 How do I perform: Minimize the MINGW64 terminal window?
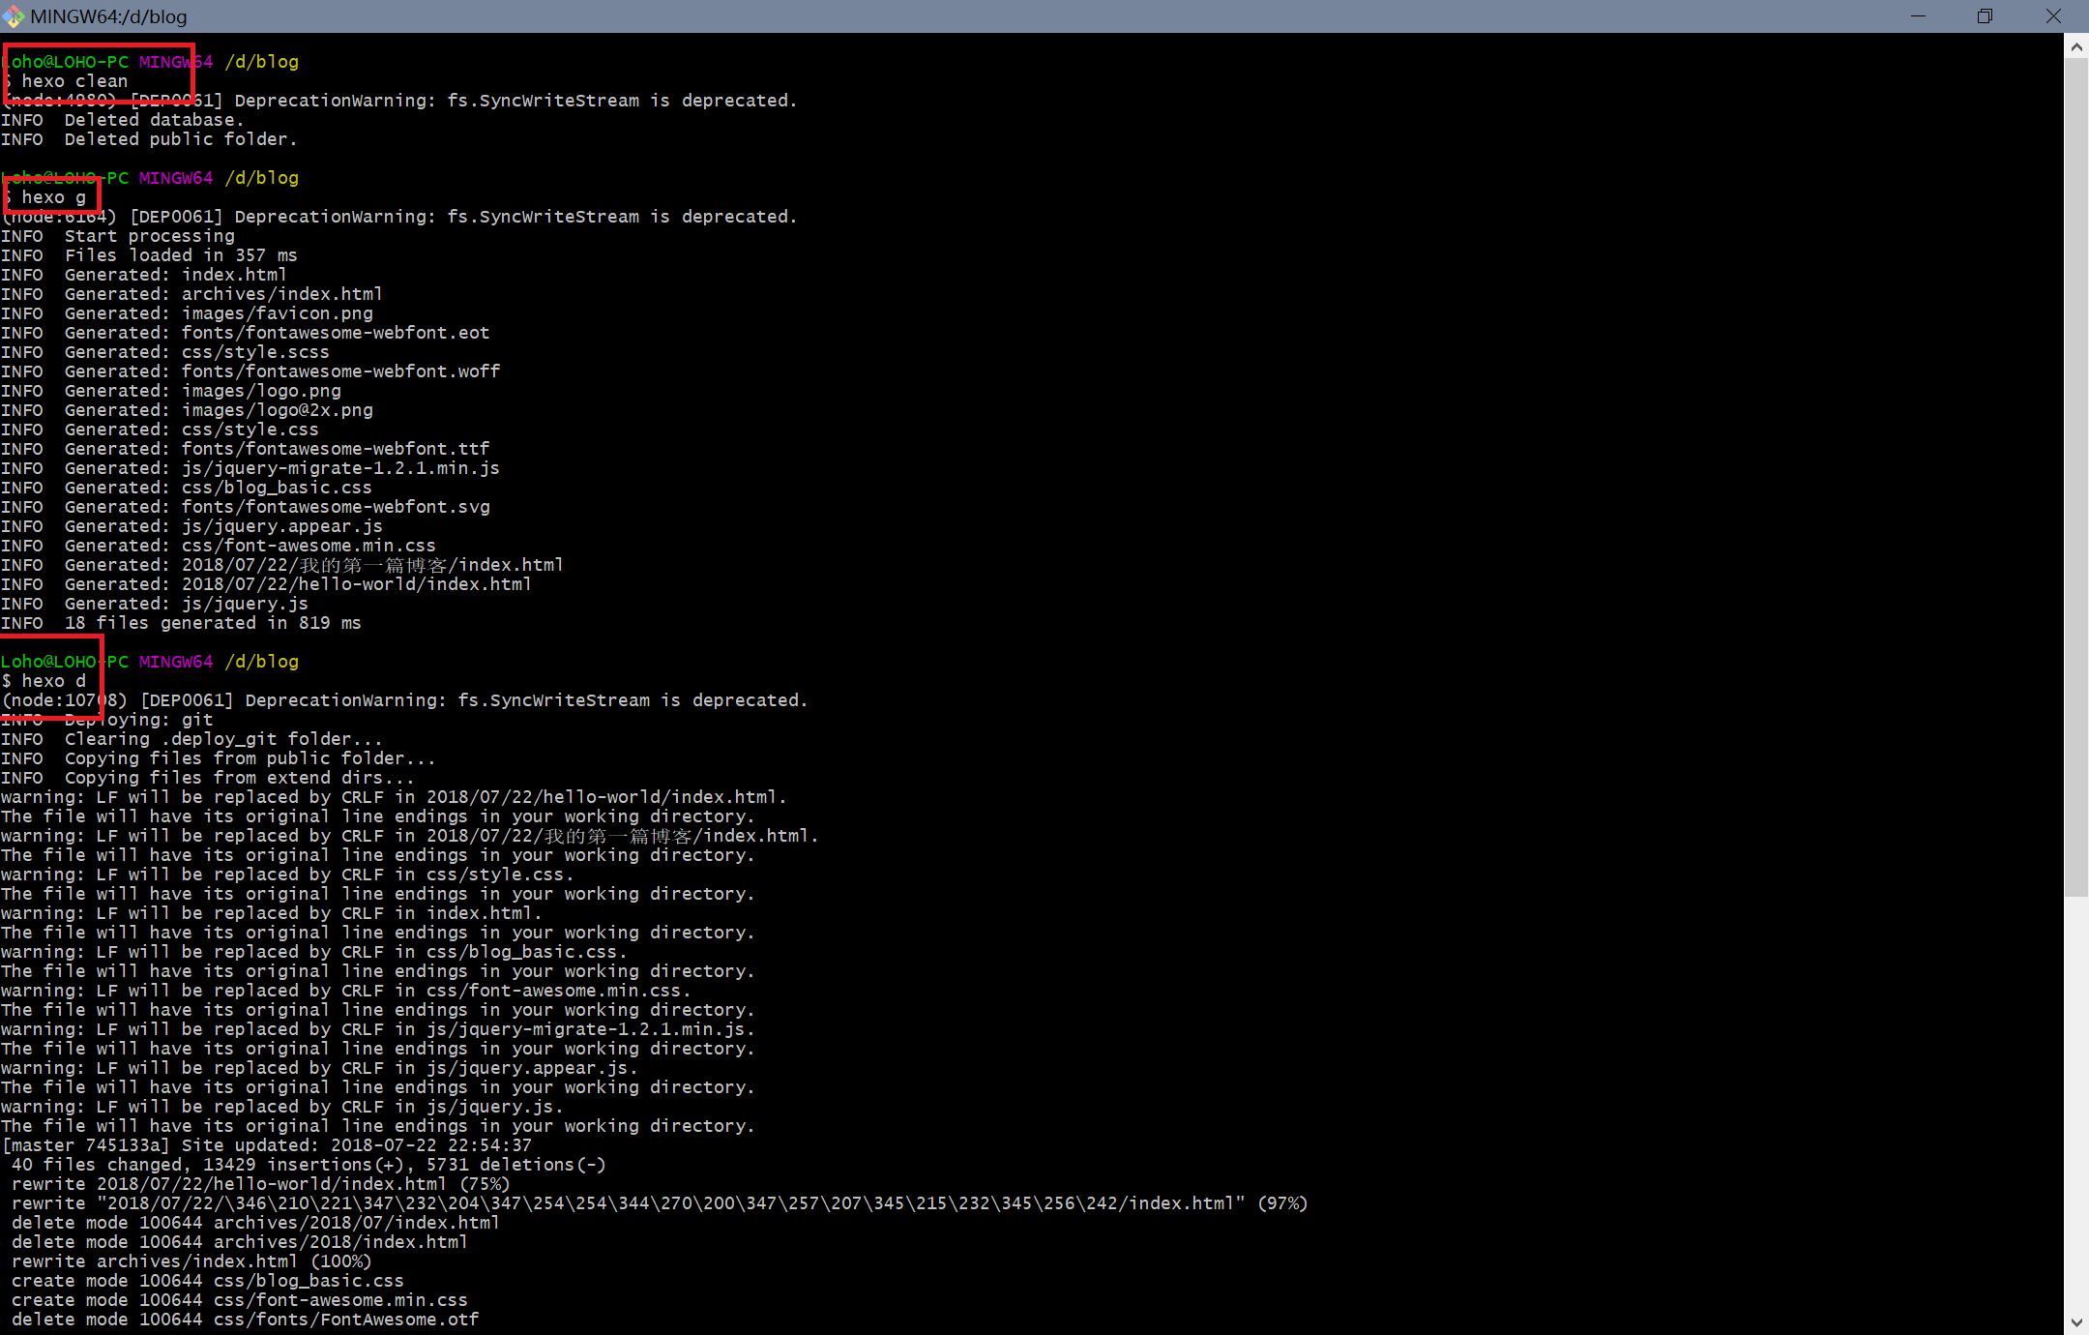pos(1918,16)
